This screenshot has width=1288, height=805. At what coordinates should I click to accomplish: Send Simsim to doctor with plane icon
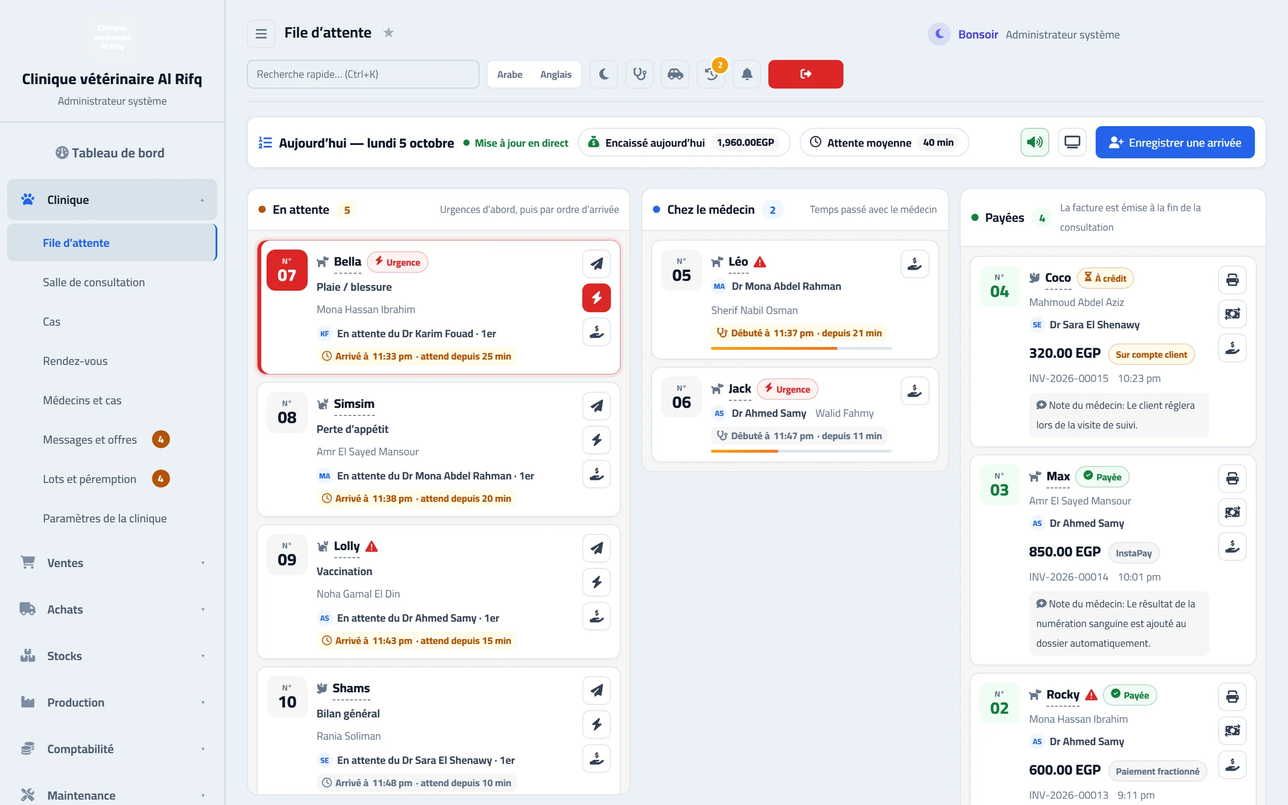click(x=596, y=406)
